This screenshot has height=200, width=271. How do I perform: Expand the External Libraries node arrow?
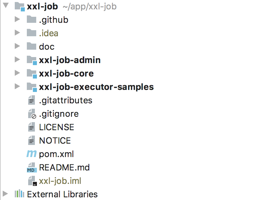(5, 194)
